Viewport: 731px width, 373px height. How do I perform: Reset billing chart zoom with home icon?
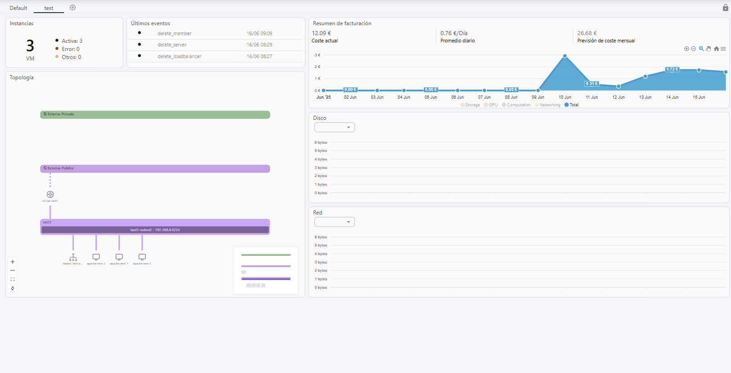point(716,49)
